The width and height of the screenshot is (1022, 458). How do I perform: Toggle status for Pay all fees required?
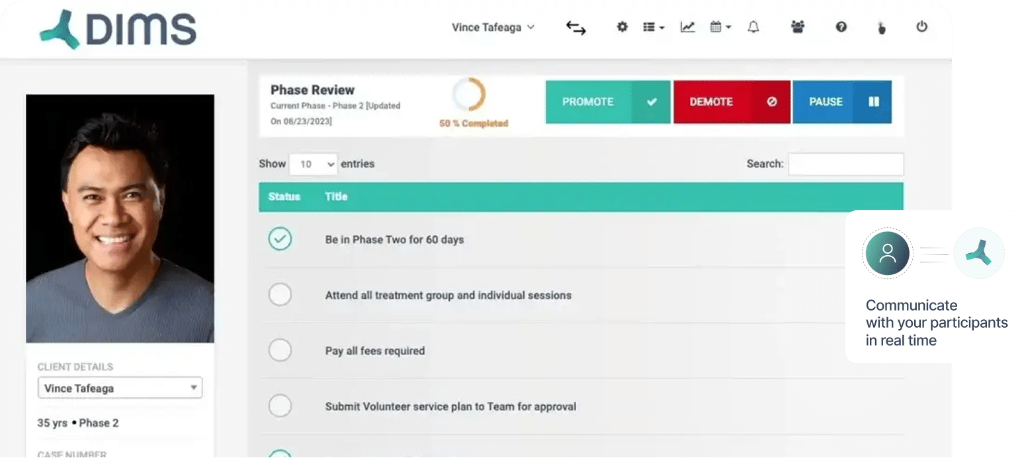(280, 350)
